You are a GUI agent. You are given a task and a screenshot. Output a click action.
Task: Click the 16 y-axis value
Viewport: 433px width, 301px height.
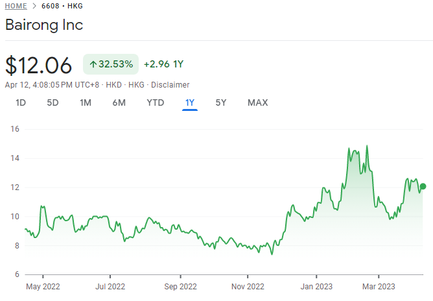[15, 129]
